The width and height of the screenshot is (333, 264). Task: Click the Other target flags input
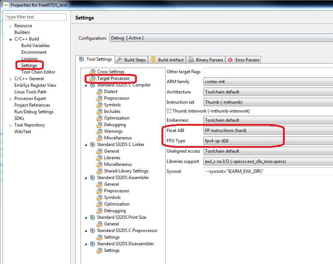[x=268, y=72]
